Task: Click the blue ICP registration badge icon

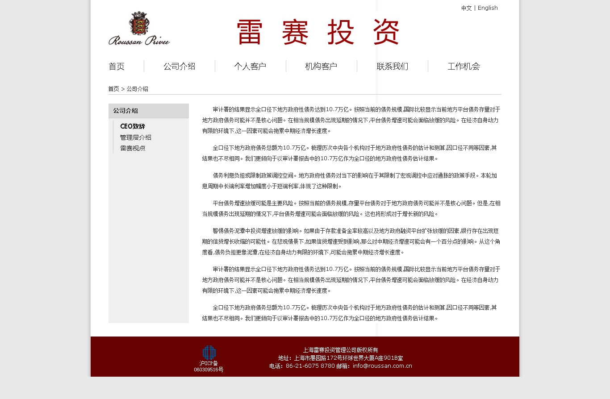Action: coord(209,352)
